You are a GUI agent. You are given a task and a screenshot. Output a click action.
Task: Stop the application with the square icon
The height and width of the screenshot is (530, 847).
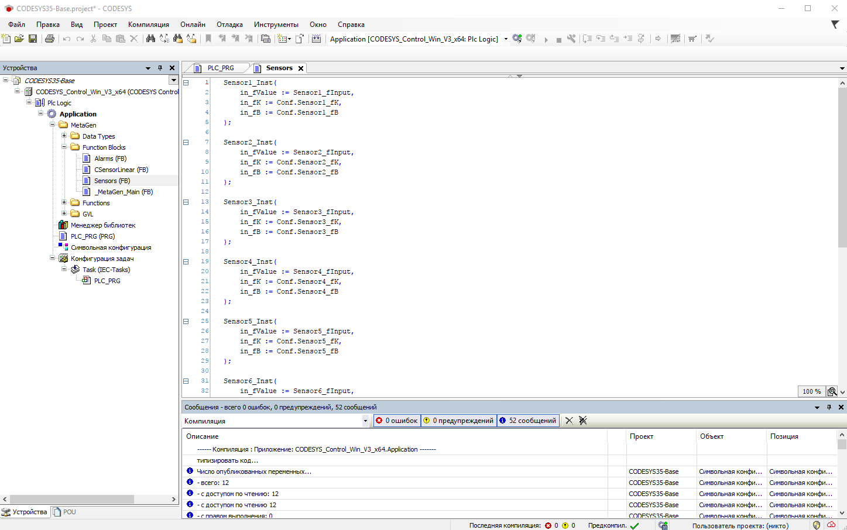pyautogui.click(x=559, y=39)
